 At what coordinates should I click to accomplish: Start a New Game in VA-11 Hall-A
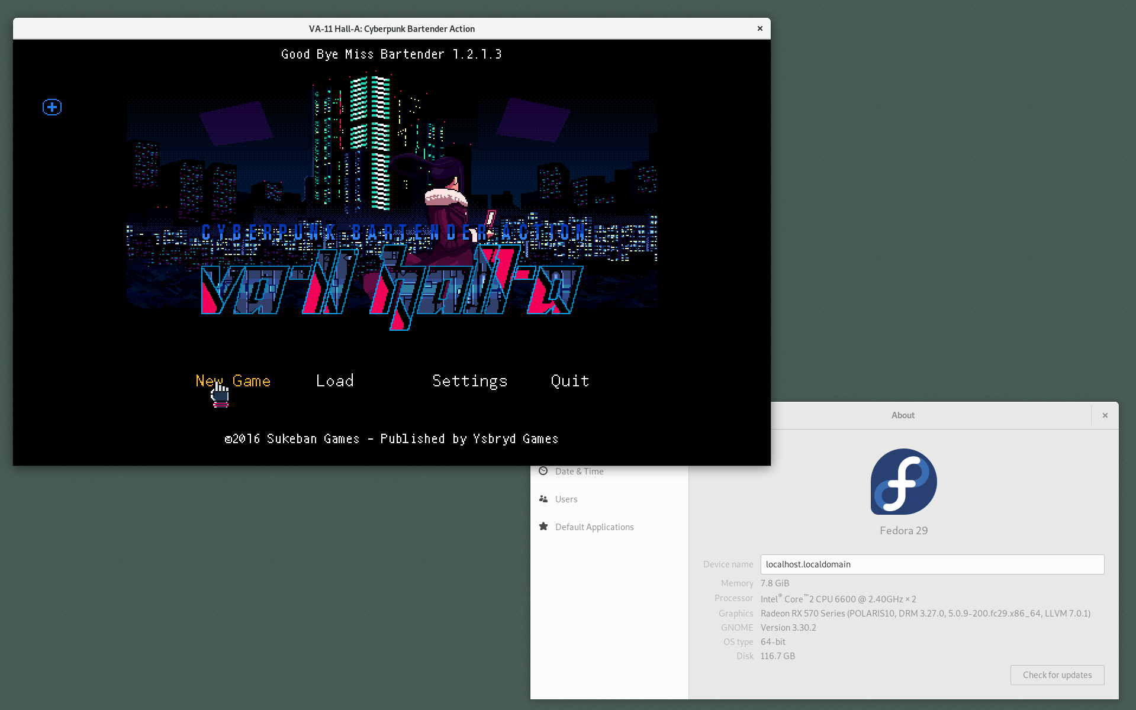[233, 381]
